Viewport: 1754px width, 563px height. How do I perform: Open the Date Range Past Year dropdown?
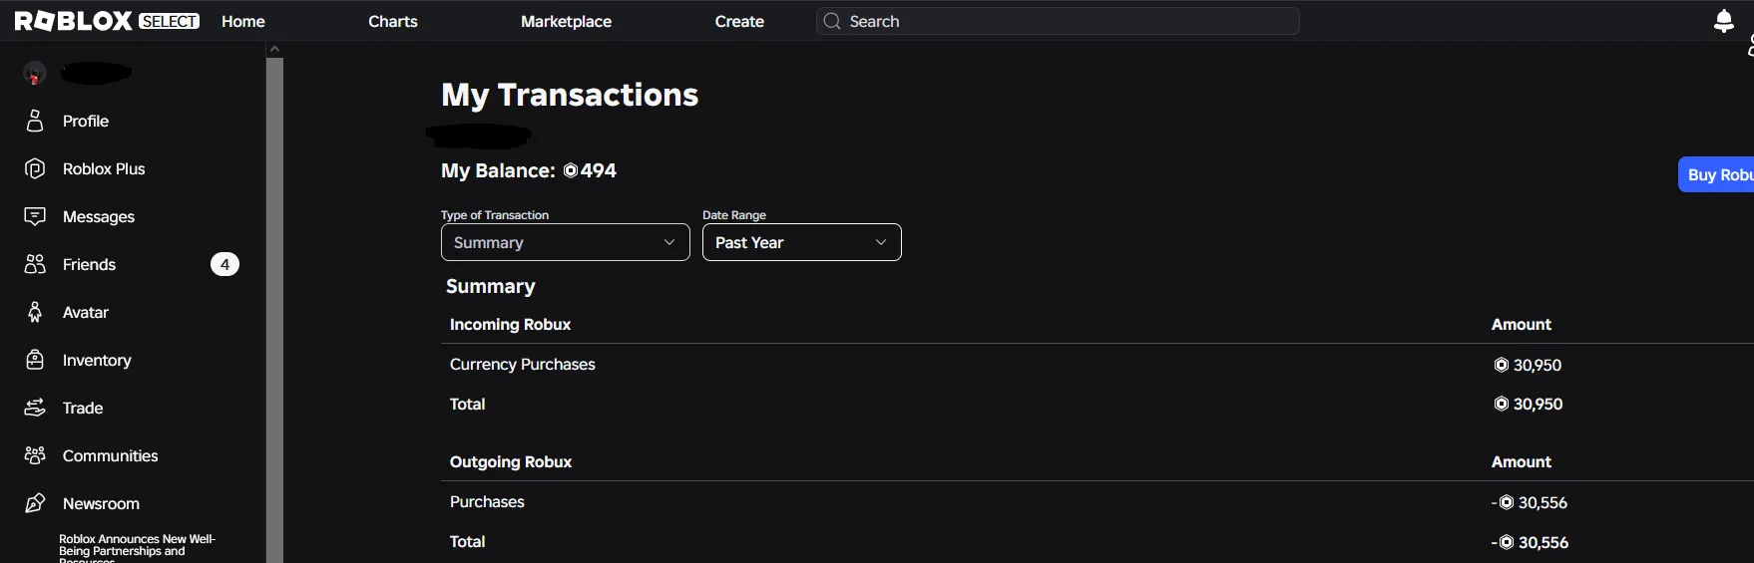[x=802, y=242]
